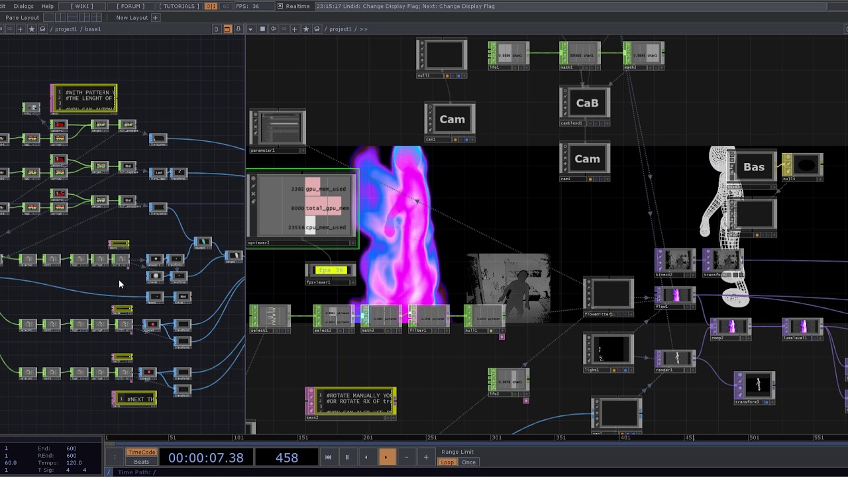Select the filter1 CHOP node

(x=429, y=319)
